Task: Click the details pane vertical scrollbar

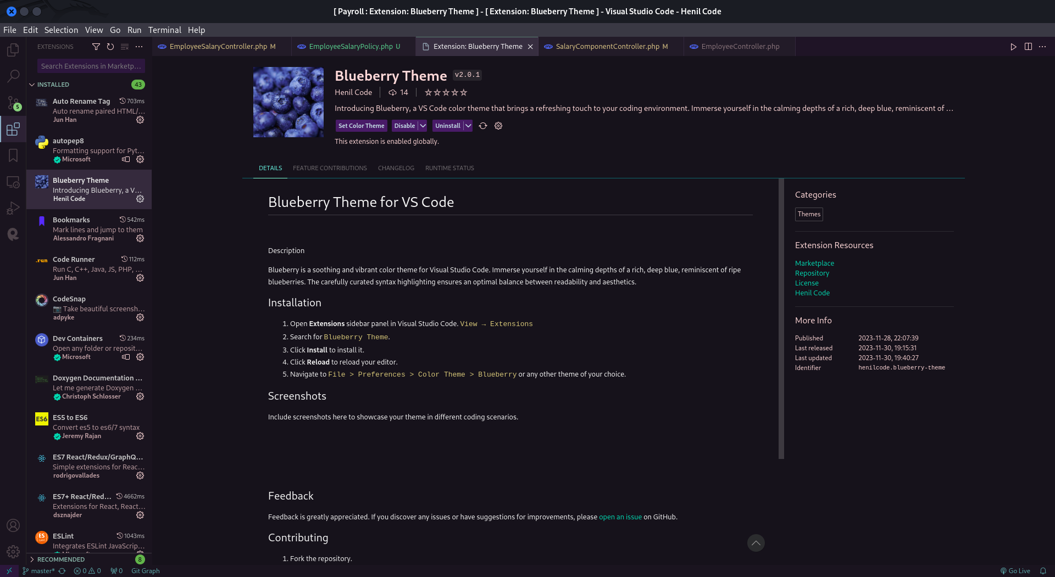Action: [x=781, y=318]
